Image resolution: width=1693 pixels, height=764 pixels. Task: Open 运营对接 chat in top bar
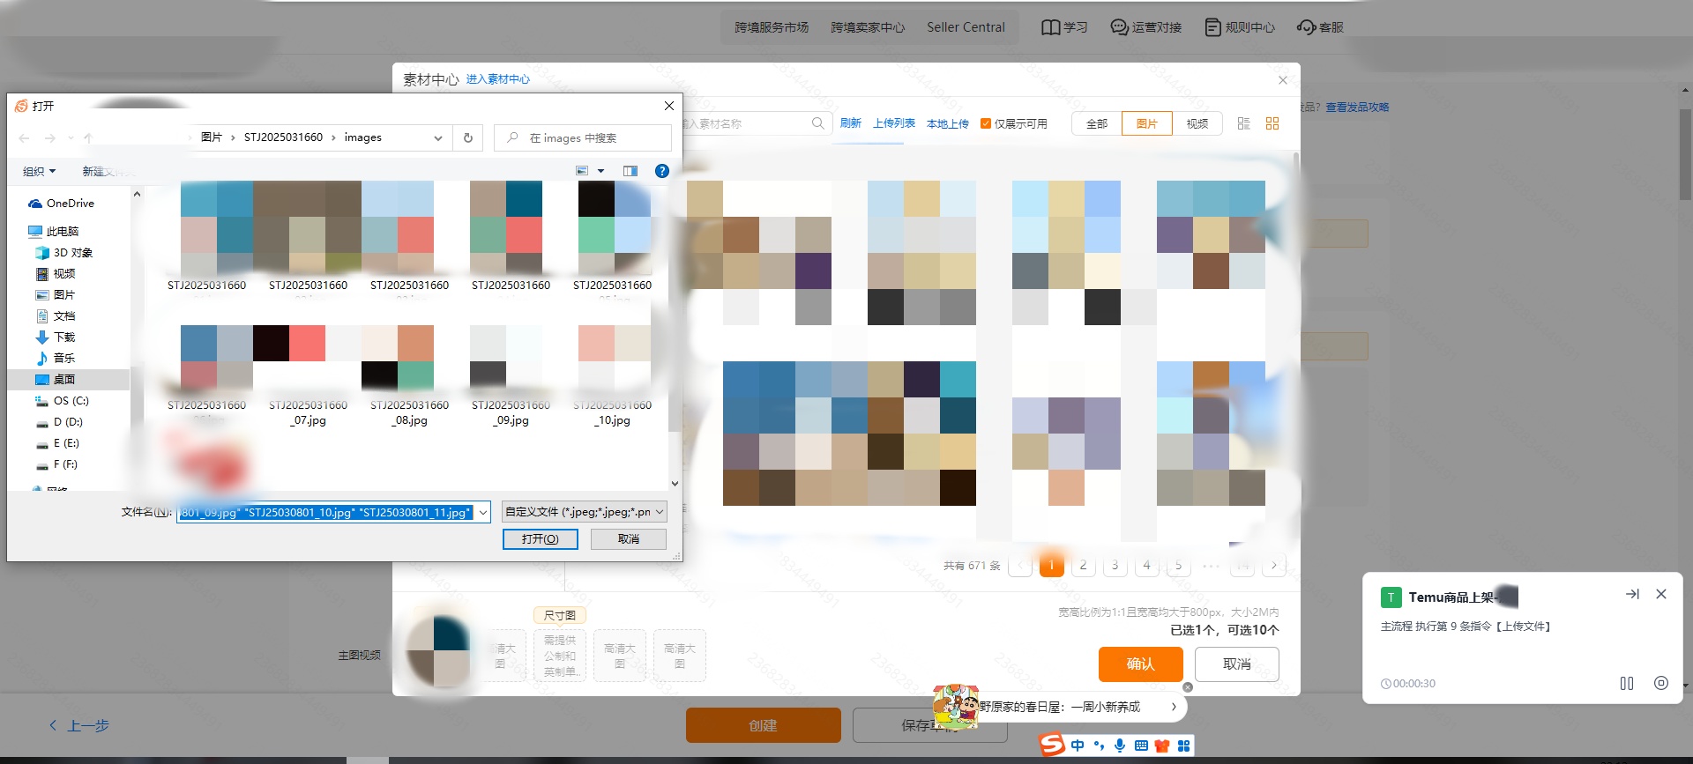(1145, 27)
